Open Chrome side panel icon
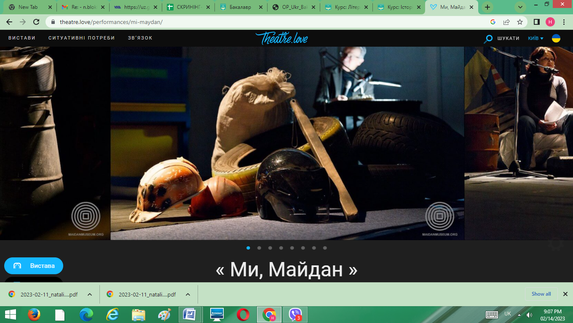This screenshot has height=323, width=573. pyautogui.click(x=537, y=22)
